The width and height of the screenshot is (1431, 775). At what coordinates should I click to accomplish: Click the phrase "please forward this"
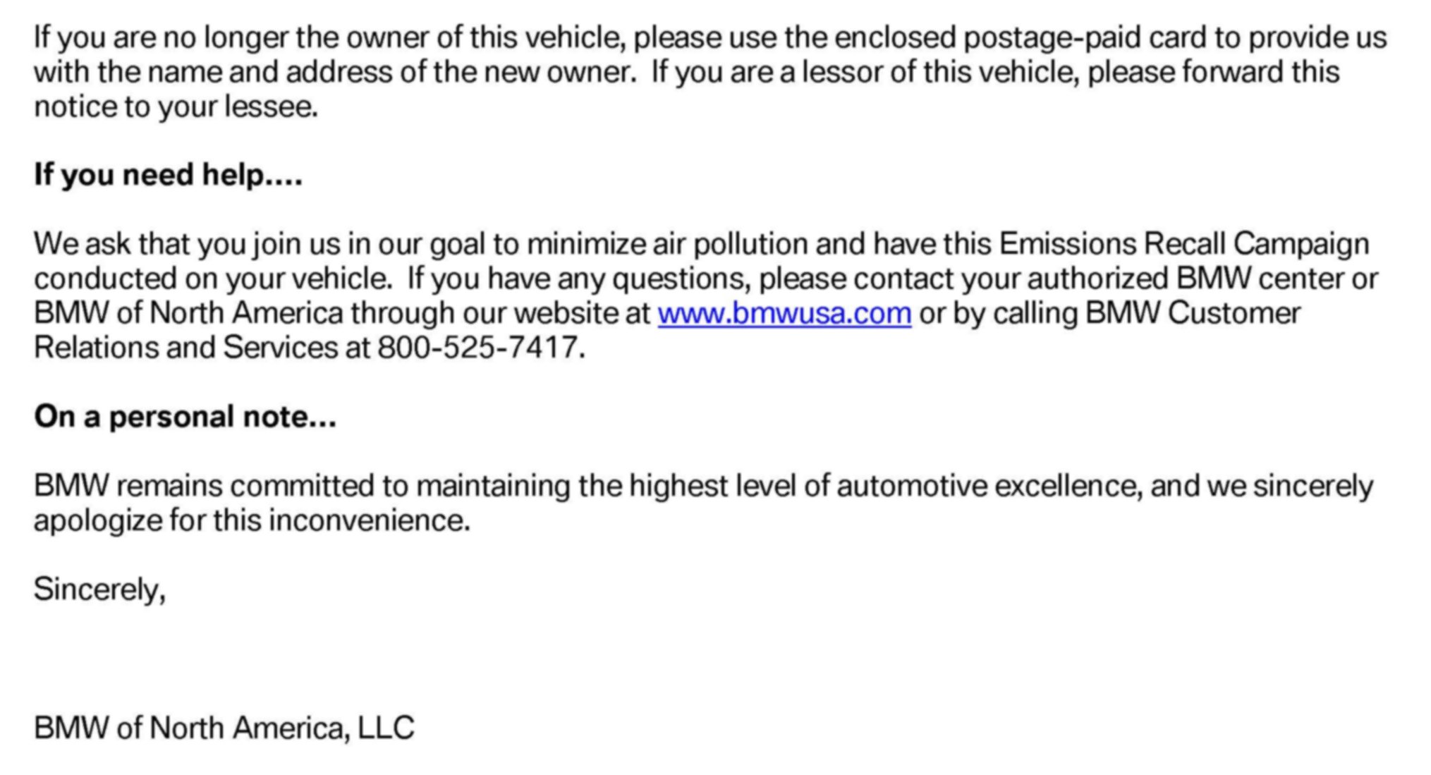click(x=1213, y=72)
